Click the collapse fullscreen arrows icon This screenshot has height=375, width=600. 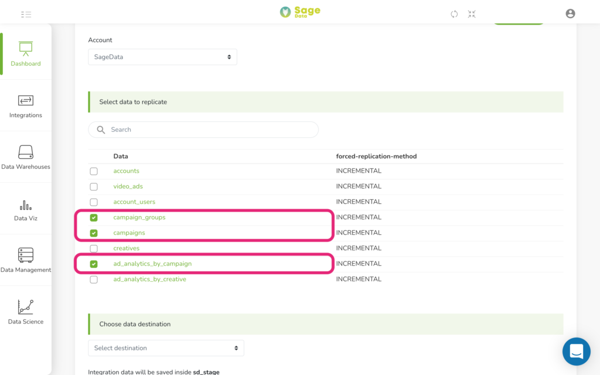[472, 14]
